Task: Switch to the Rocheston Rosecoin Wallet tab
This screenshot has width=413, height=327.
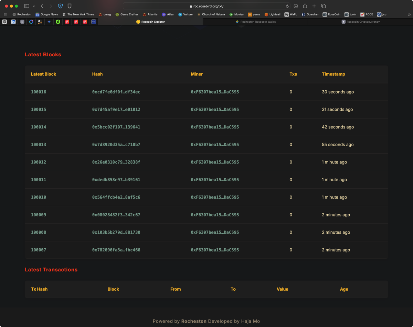Action: (x=255, y=22)
